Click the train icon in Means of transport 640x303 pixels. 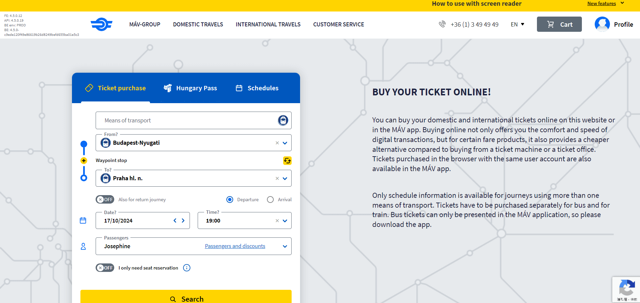(283, 120)
